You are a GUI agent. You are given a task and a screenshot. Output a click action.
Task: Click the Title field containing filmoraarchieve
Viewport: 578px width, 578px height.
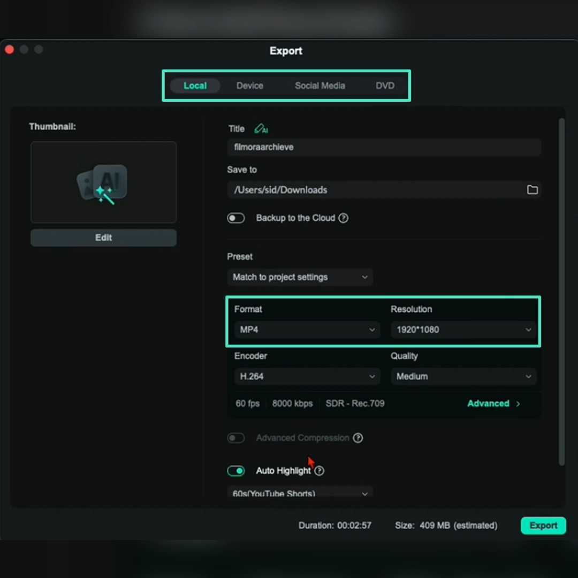(x=384, y=147)
